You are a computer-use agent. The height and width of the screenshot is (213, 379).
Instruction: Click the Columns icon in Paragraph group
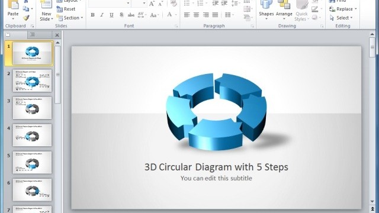pos(228,15)
